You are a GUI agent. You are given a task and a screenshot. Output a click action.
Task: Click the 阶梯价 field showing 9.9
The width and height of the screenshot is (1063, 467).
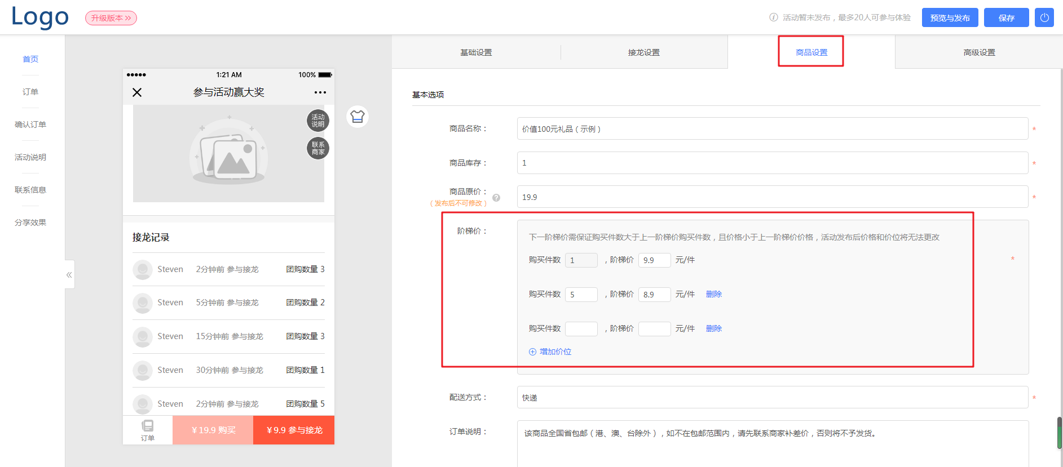pos(655,260)
